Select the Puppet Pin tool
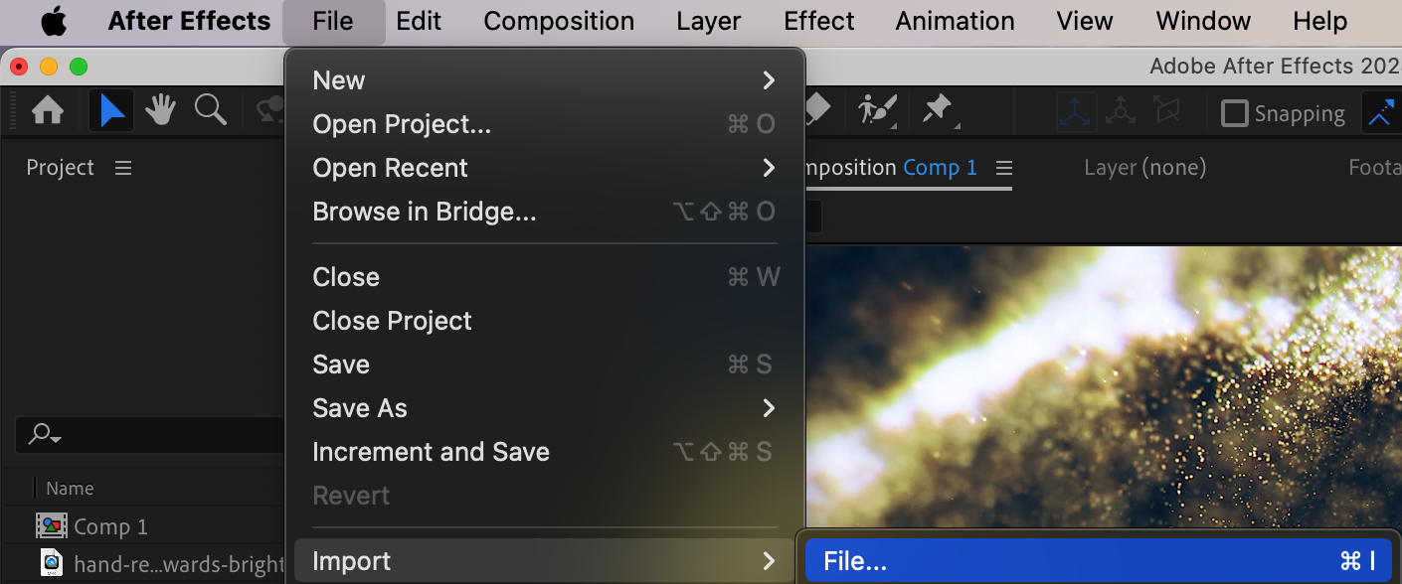Image resolution: width=1402 pixels, height=584 pixels. tap(938, 110)
